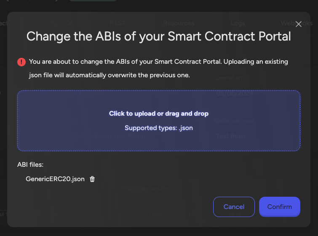The width and height of the screenshot is (318, 236).
Task: Click the dimmed "Test Besu" text
Action: tap(230, 136)
